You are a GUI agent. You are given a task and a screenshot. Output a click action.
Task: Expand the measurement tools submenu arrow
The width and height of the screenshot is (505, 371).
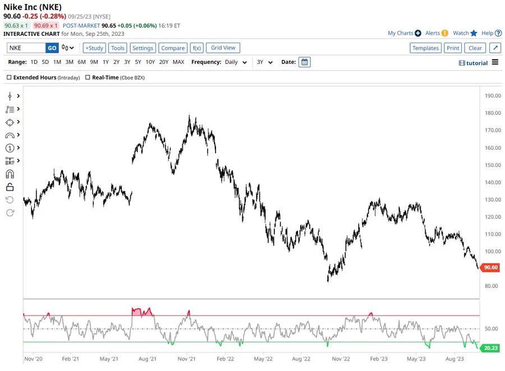pos(19,161)
